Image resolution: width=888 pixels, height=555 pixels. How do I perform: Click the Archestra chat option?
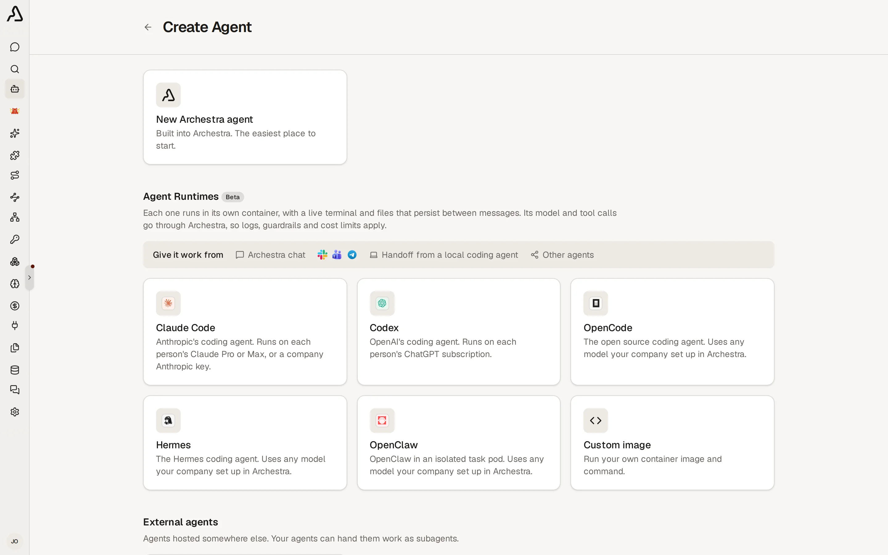[x=270, y=255]
